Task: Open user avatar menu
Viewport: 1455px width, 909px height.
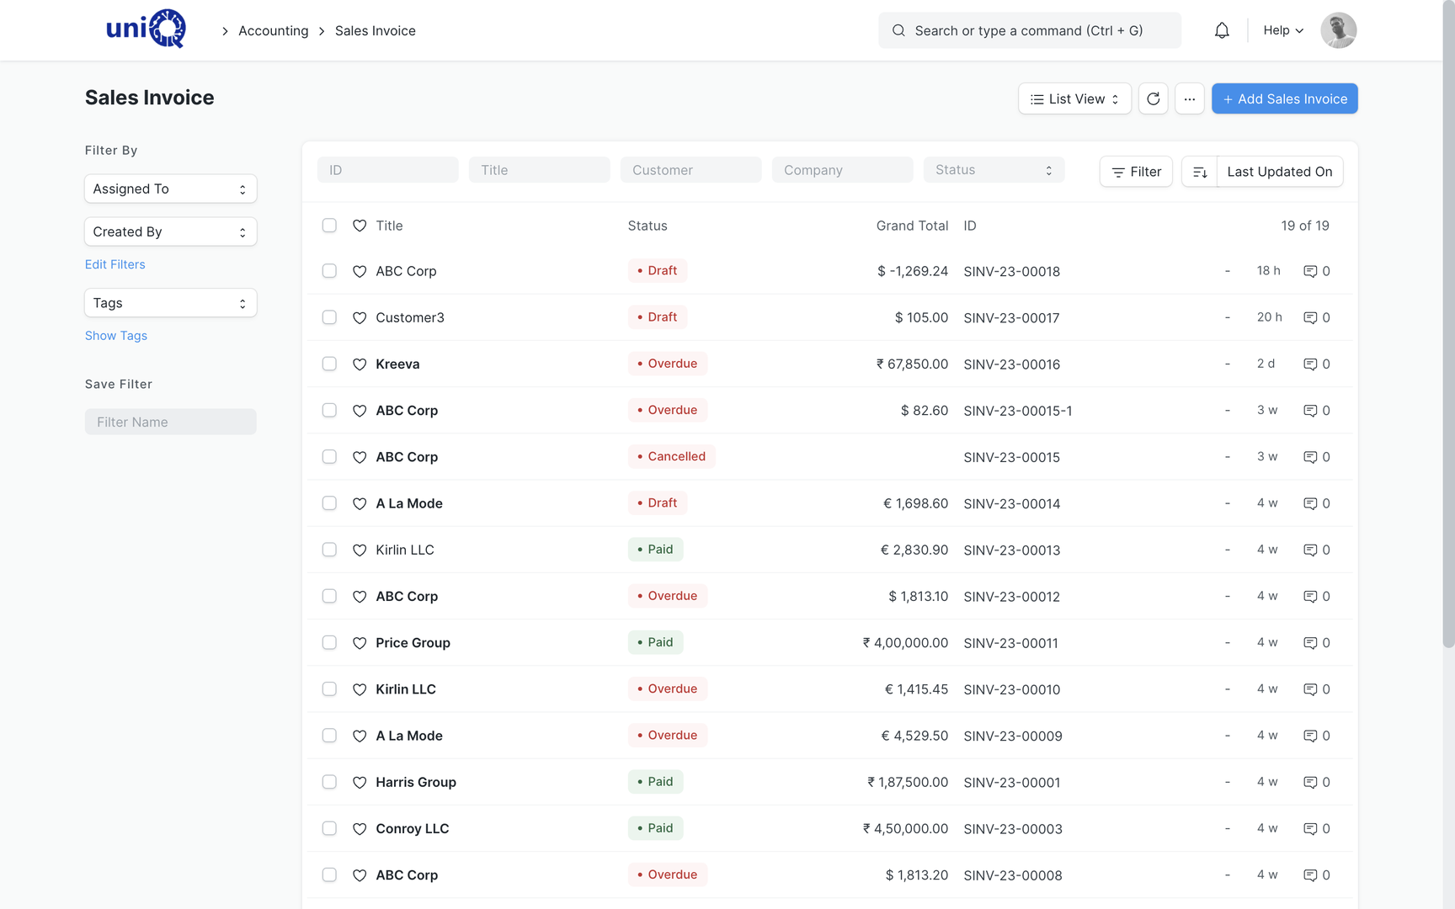Action: click(1338, 30)
